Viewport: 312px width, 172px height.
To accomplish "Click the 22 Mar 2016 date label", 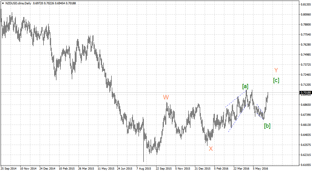I will pyautogui.click(x=241, y=169).
